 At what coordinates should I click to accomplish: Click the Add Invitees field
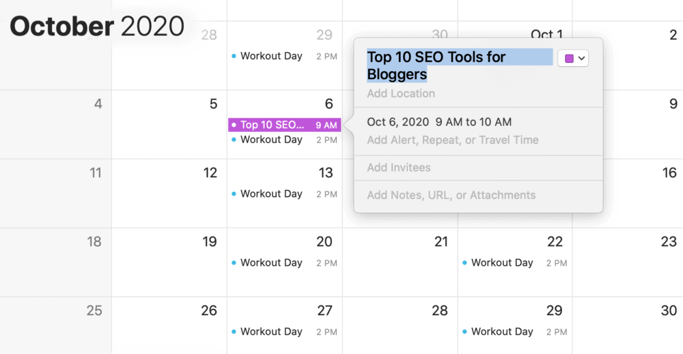click(399, 168)
